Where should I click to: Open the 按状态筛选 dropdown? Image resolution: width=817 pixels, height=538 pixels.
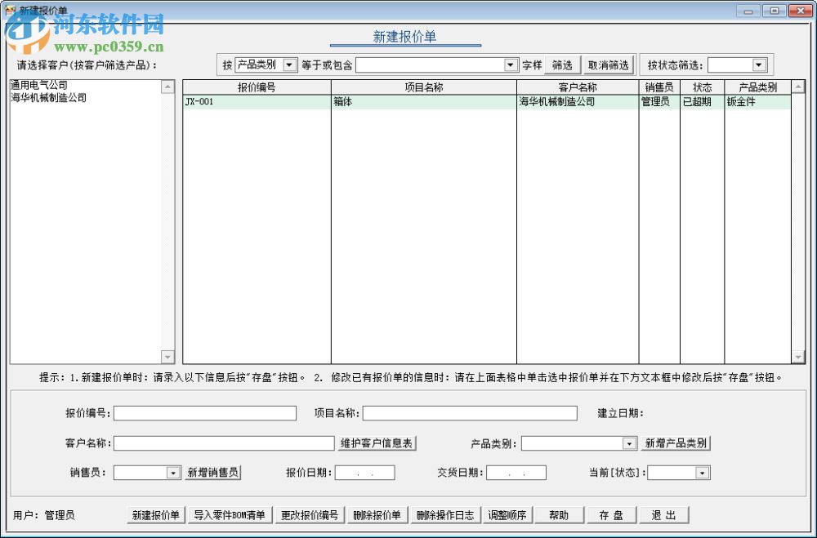pyautogui.click(x=759, y=65)
